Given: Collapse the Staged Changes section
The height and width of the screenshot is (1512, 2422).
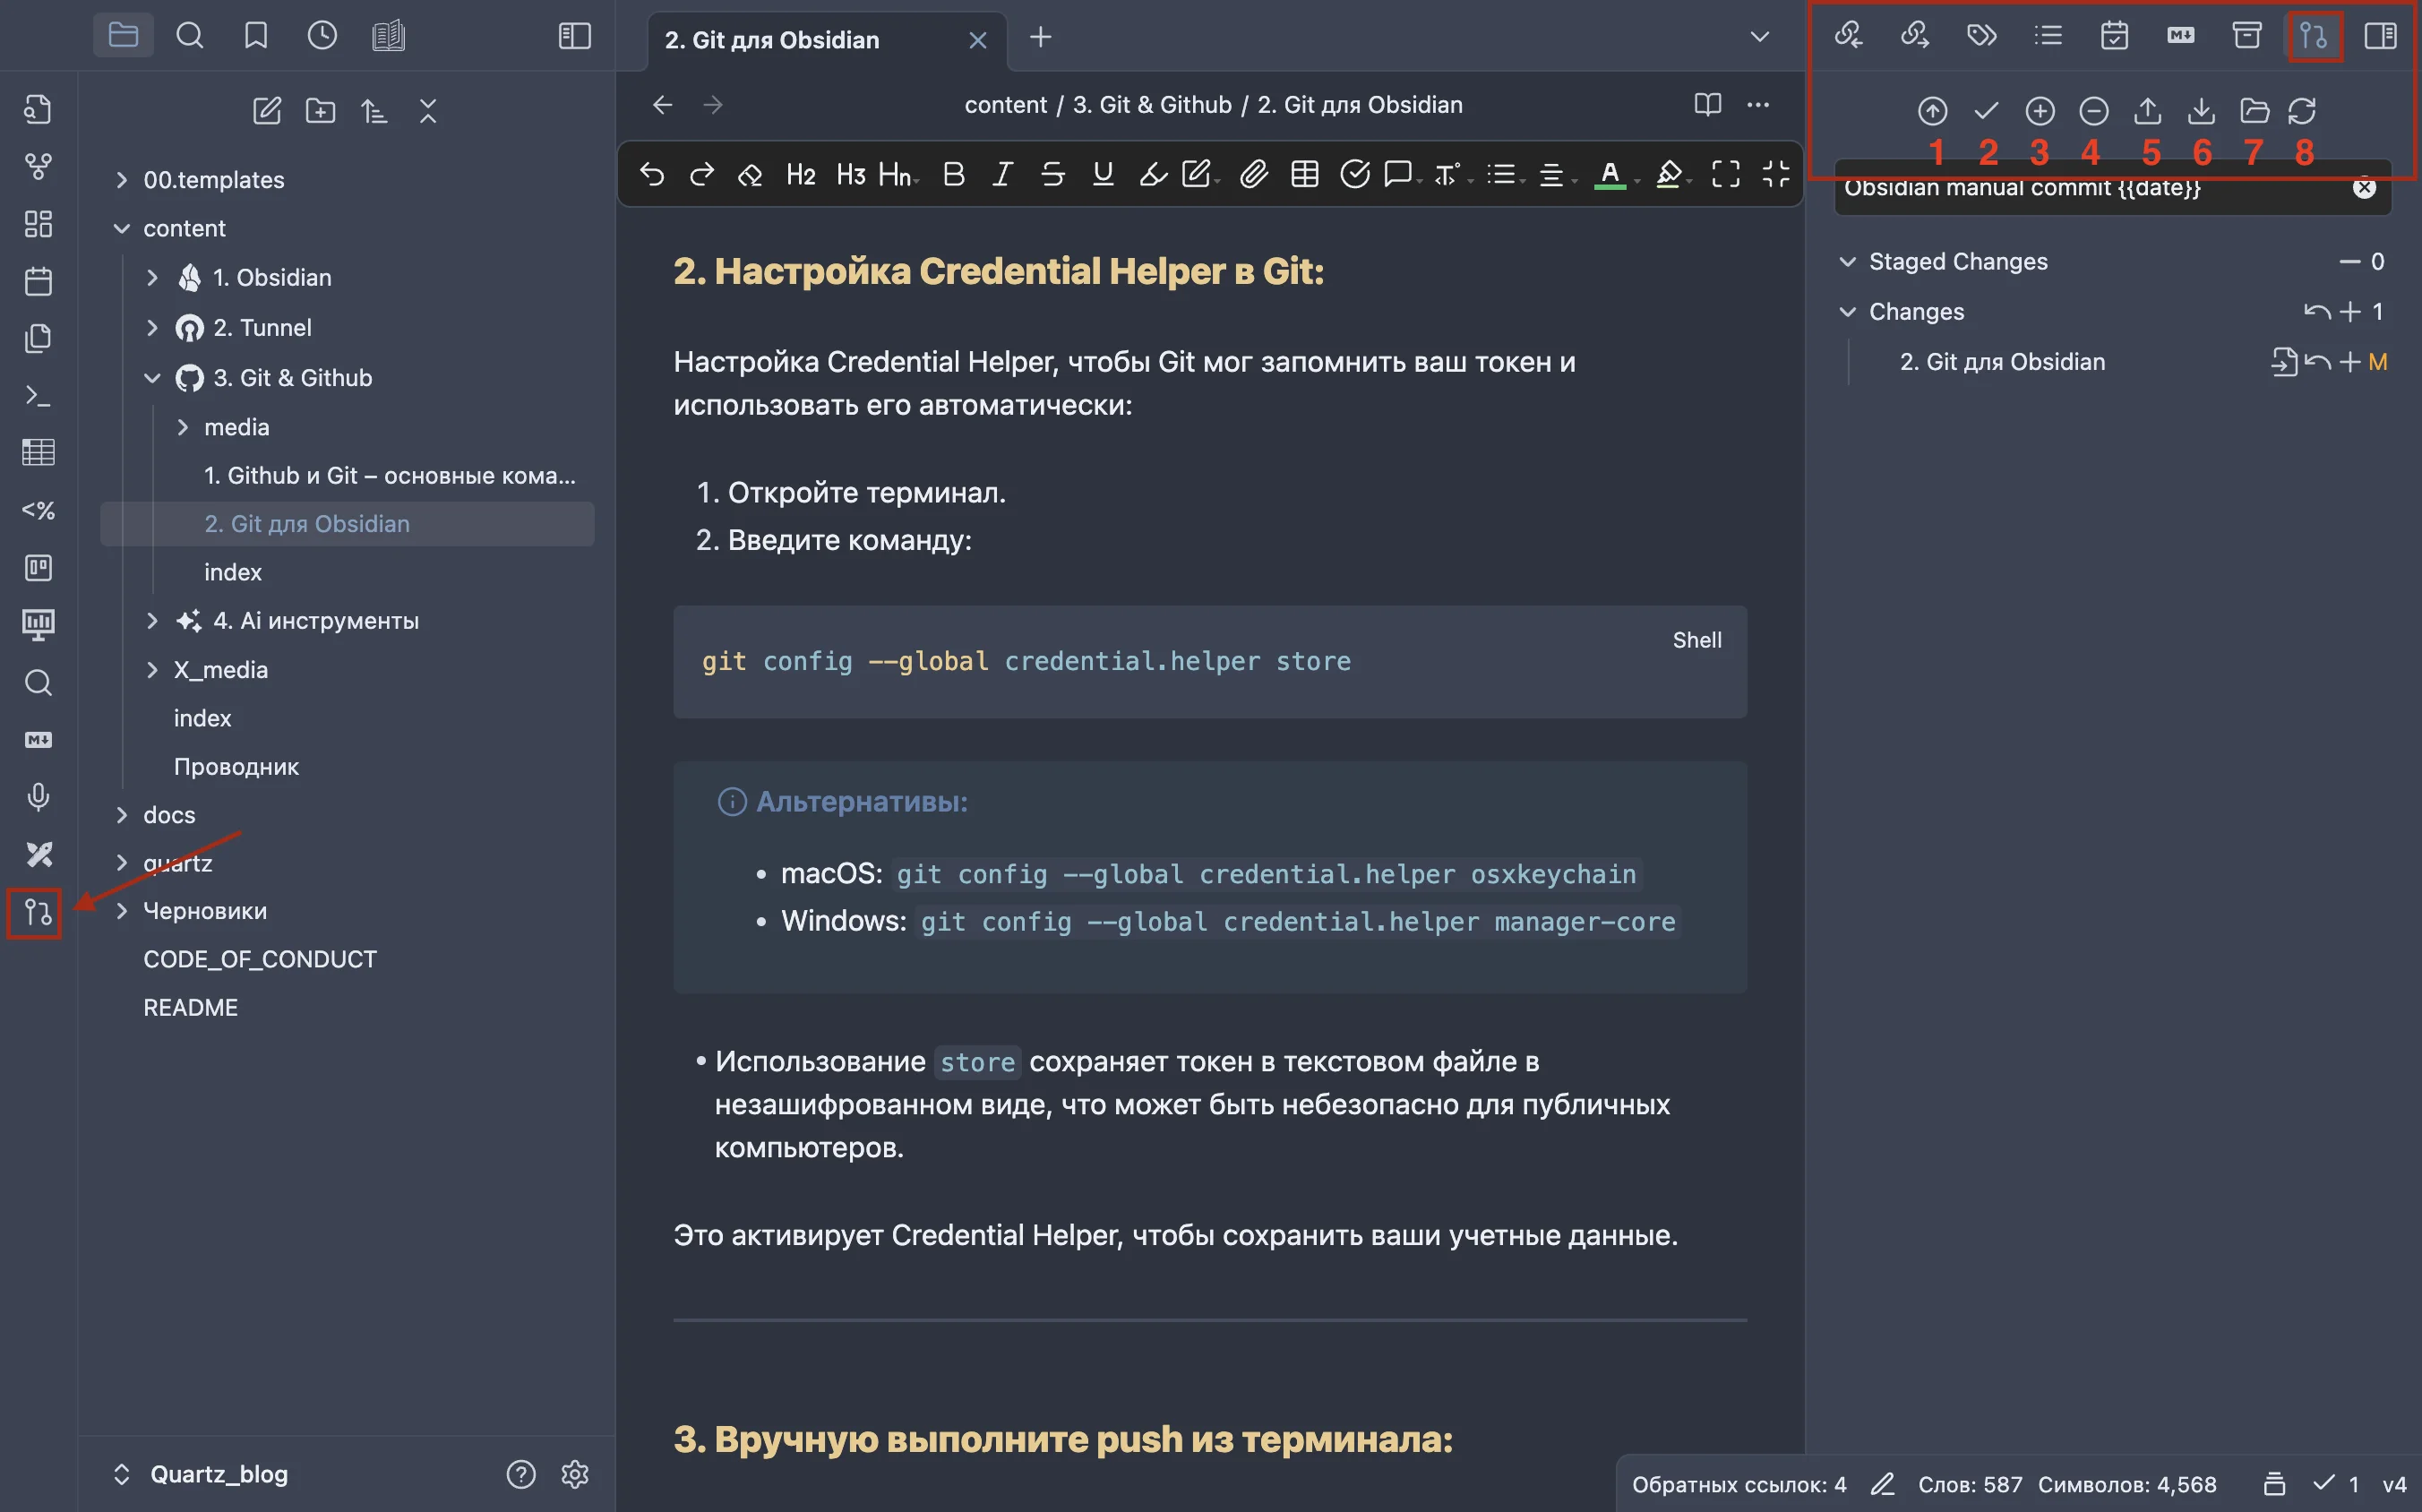Looking at the screenshot, I should [1847, 261].
